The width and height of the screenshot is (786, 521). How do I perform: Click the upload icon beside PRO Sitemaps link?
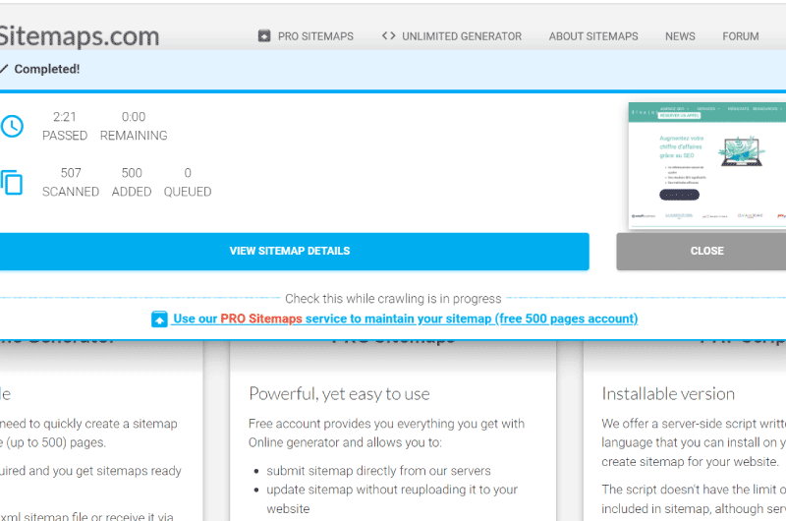click(159, 318)
